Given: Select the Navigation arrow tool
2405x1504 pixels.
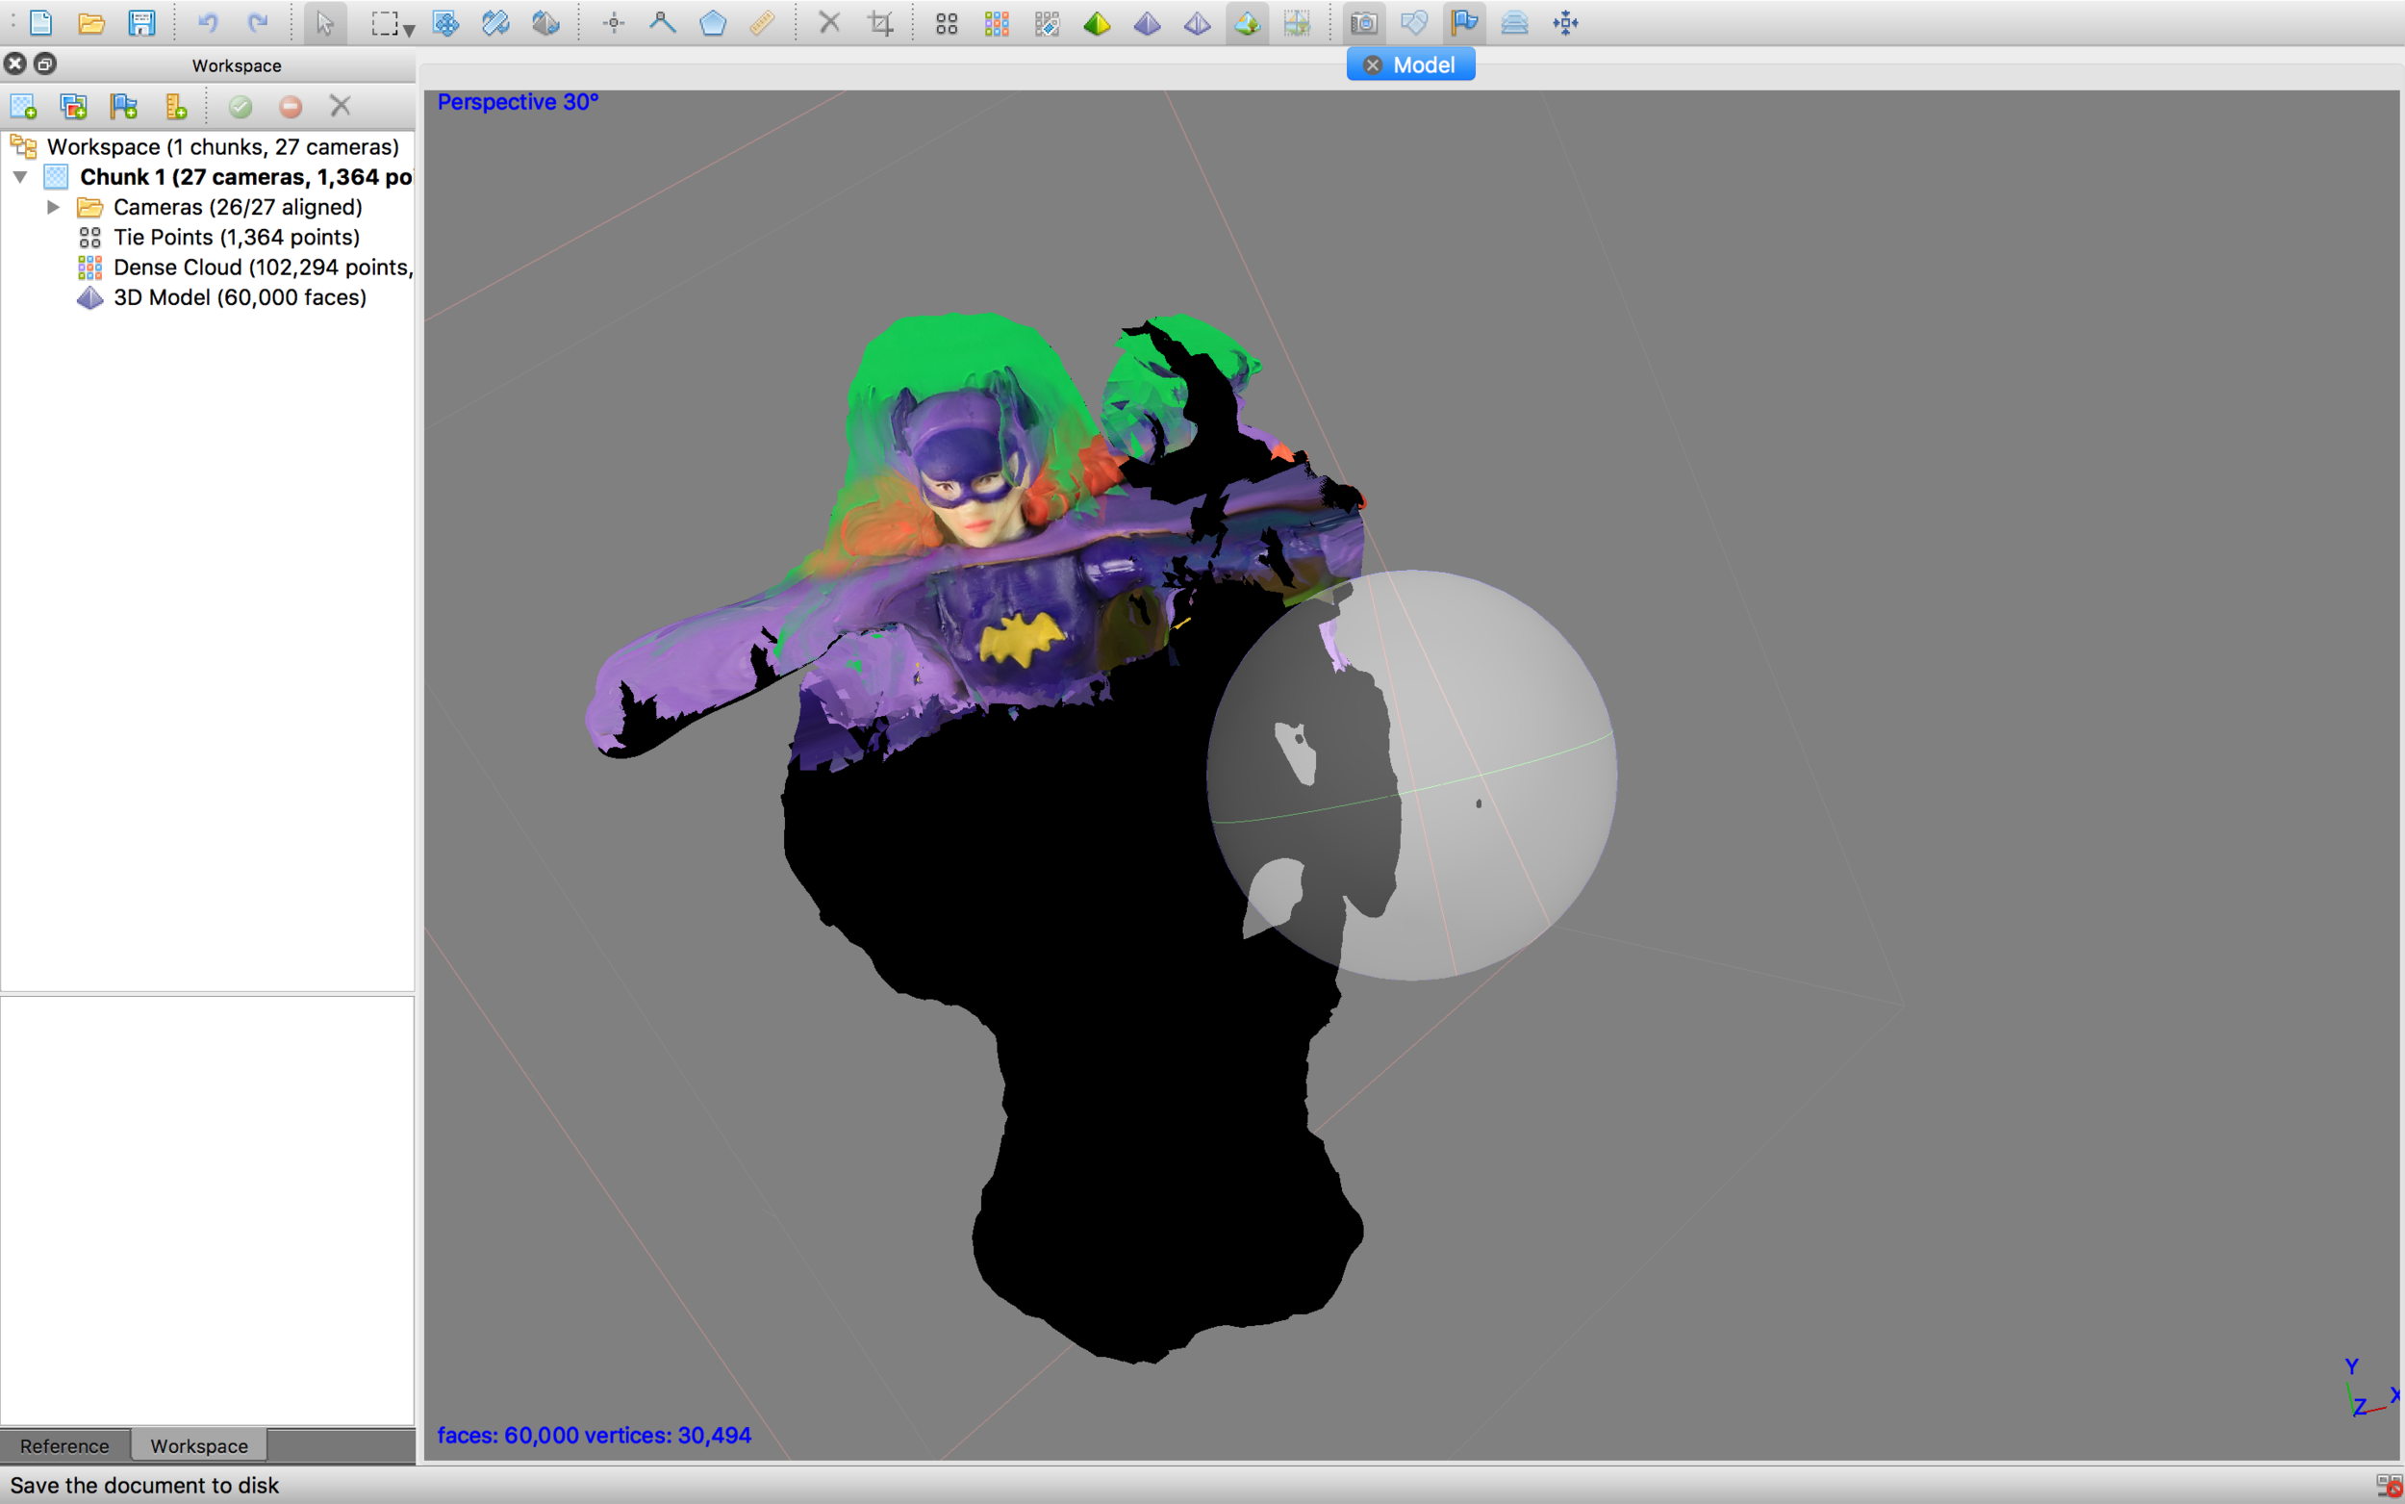Looking at the screenshot, I should 325,23.
